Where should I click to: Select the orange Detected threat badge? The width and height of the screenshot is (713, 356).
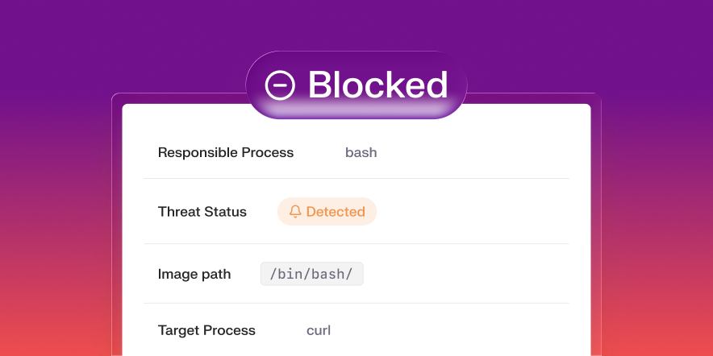[327, 212]
